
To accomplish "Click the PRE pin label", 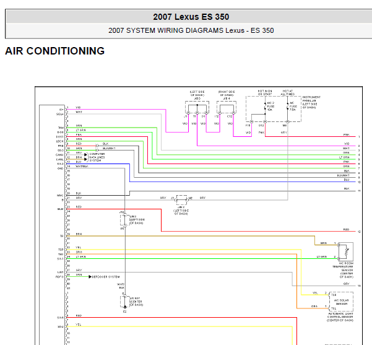I will point(61,146).
